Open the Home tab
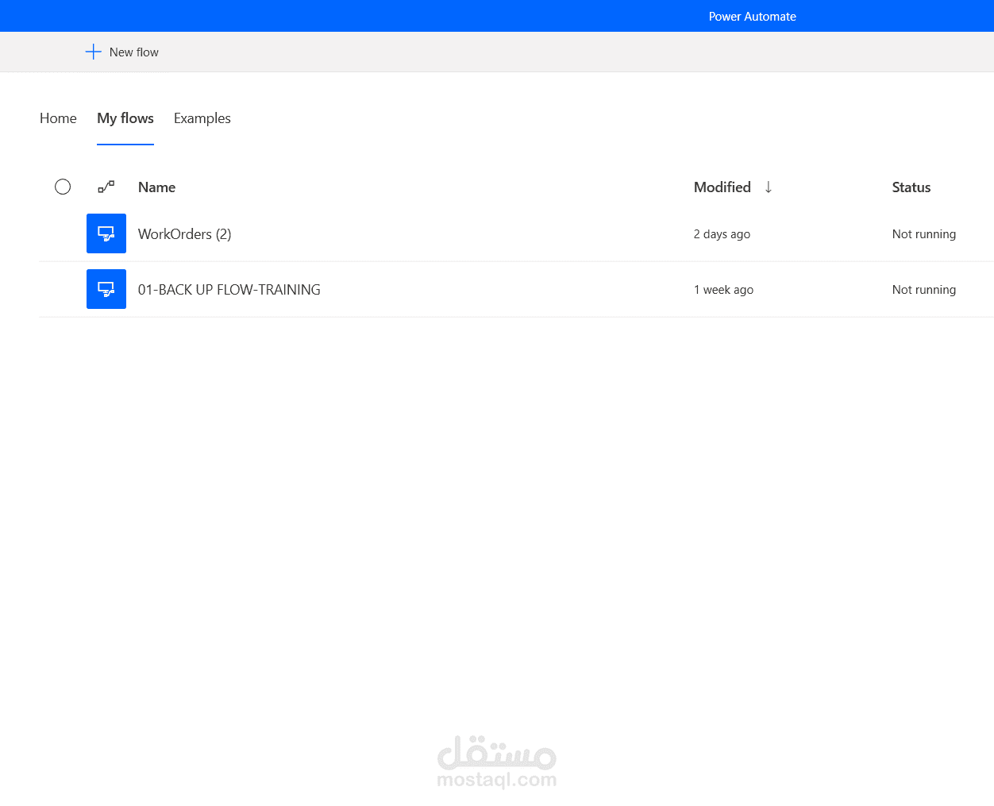Image resolution: width=994 pixels, height=806 pixels. pos(58,118)
